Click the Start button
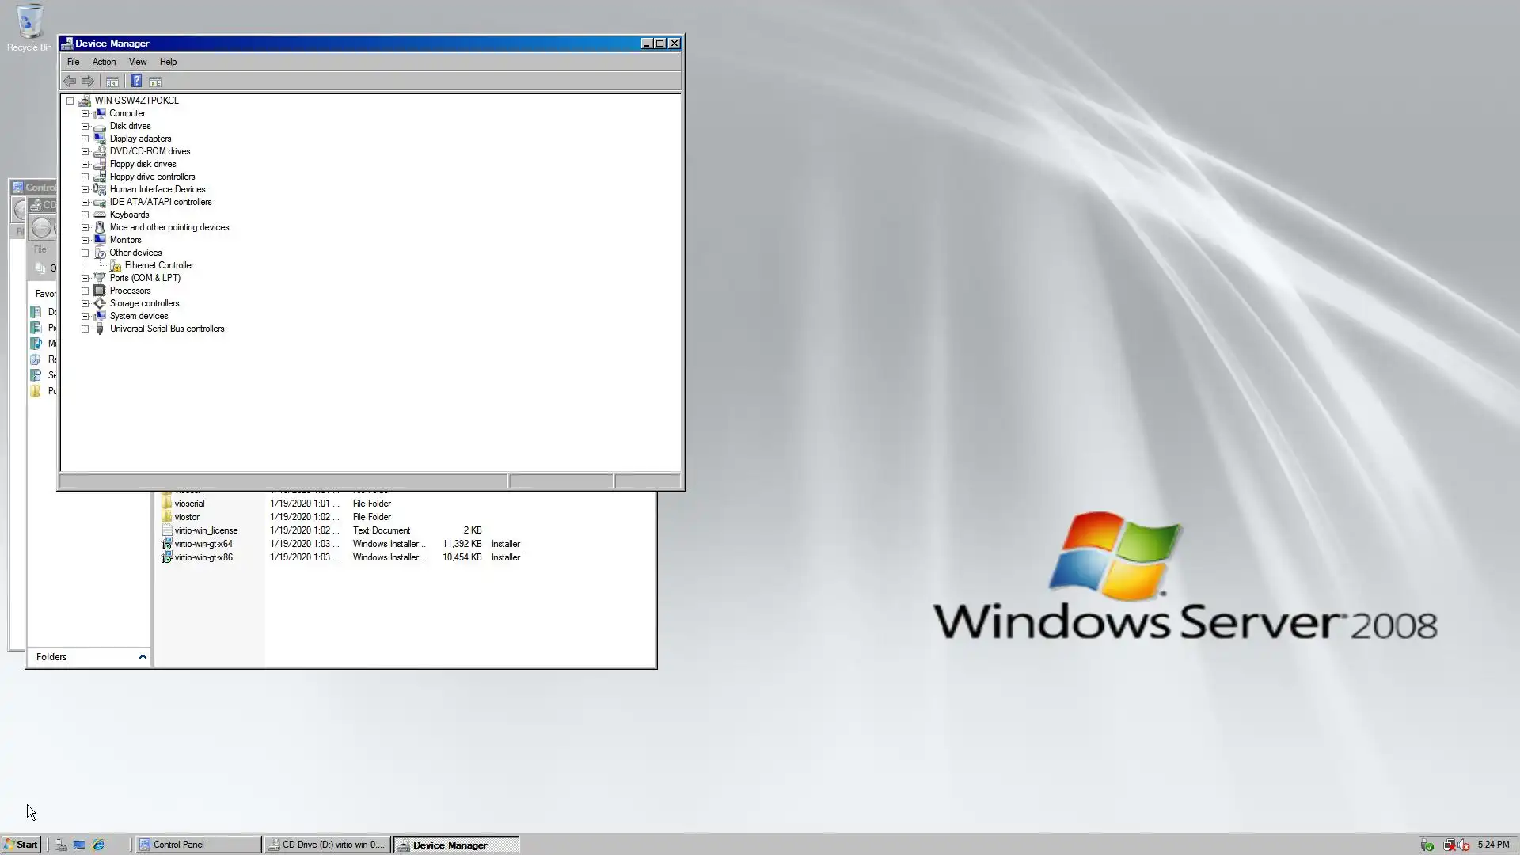The width and height of the screenshot is (1520, 855). [x=21, y=845]
